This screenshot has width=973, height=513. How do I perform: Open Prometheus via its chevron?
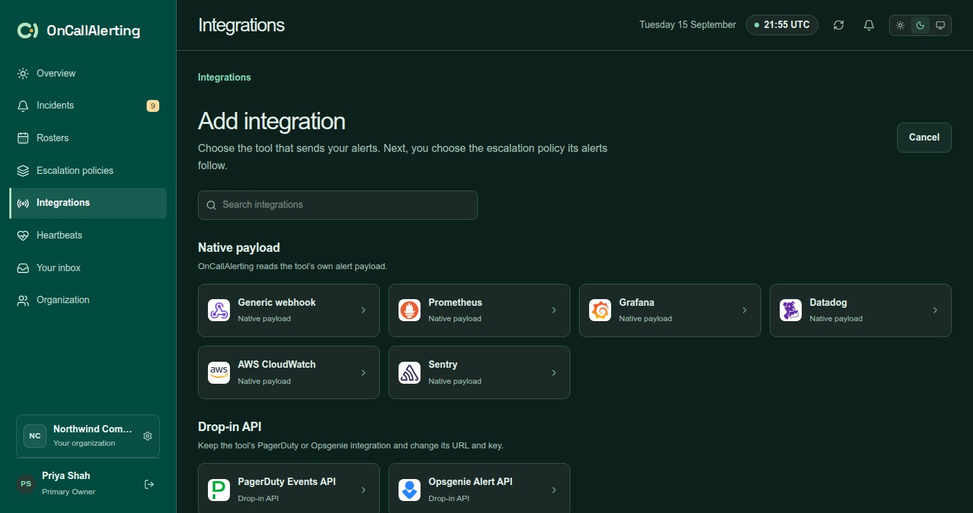pyautogui.click(x=554, y=310)
